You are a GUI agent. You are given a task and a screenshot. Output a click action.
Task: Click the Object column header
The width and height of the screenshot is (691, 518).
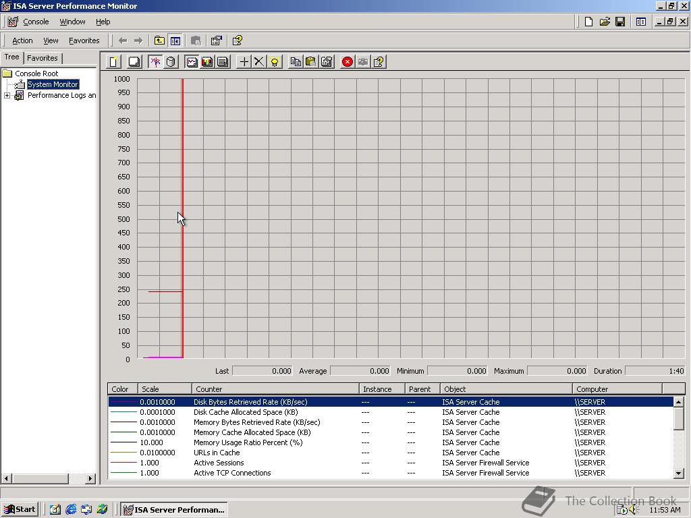(x=506, y=389)
